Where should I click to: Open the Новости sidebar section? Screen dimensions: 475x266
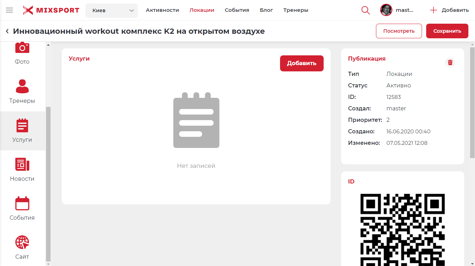coord(22,170)
